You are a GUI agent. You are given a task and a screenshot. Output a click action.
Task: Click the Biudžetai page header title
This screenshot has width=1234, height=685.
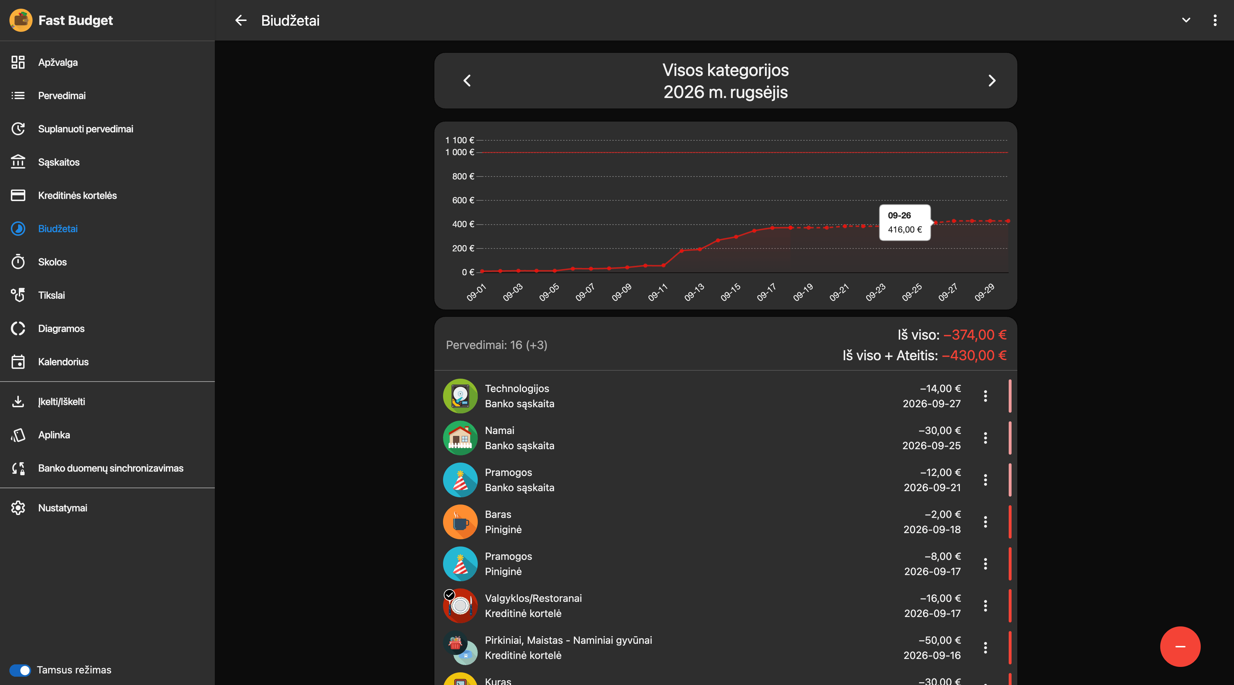pos(290,20)
